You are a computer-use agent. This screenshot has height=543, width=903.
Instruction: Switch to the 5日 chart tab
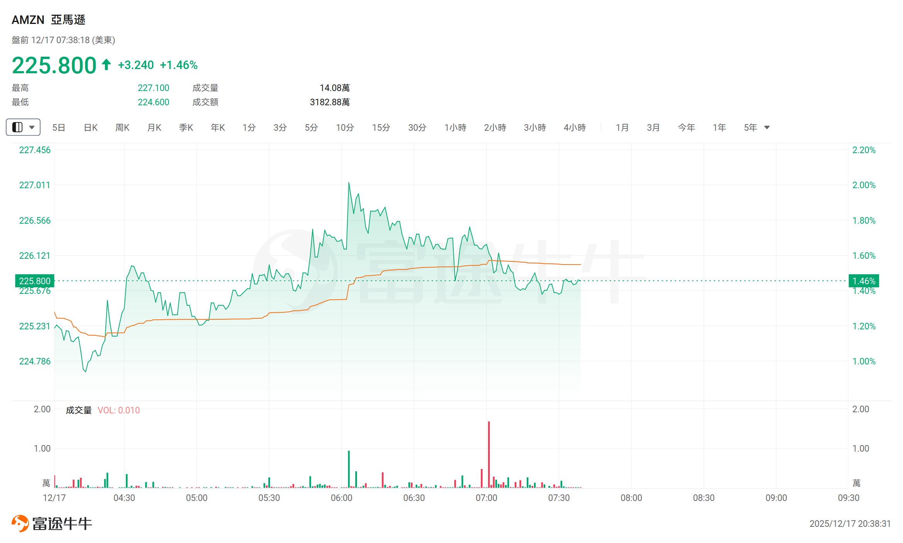[x=59, y=128]
